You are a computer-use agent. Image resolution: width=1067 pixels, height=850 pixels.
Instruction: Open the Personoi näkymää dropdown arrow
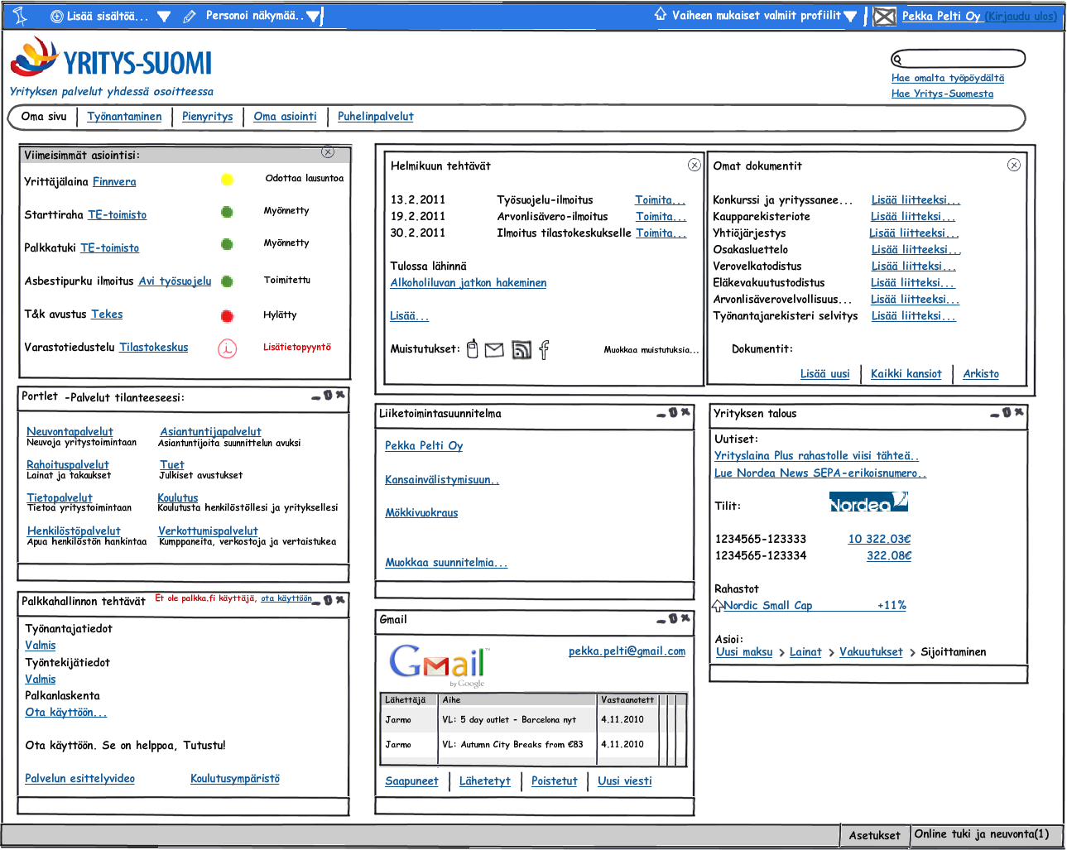pos(313,17)
